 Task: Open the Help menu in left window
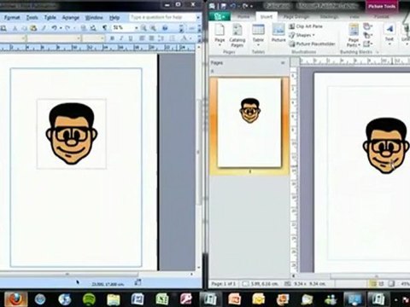pos(114,18)
